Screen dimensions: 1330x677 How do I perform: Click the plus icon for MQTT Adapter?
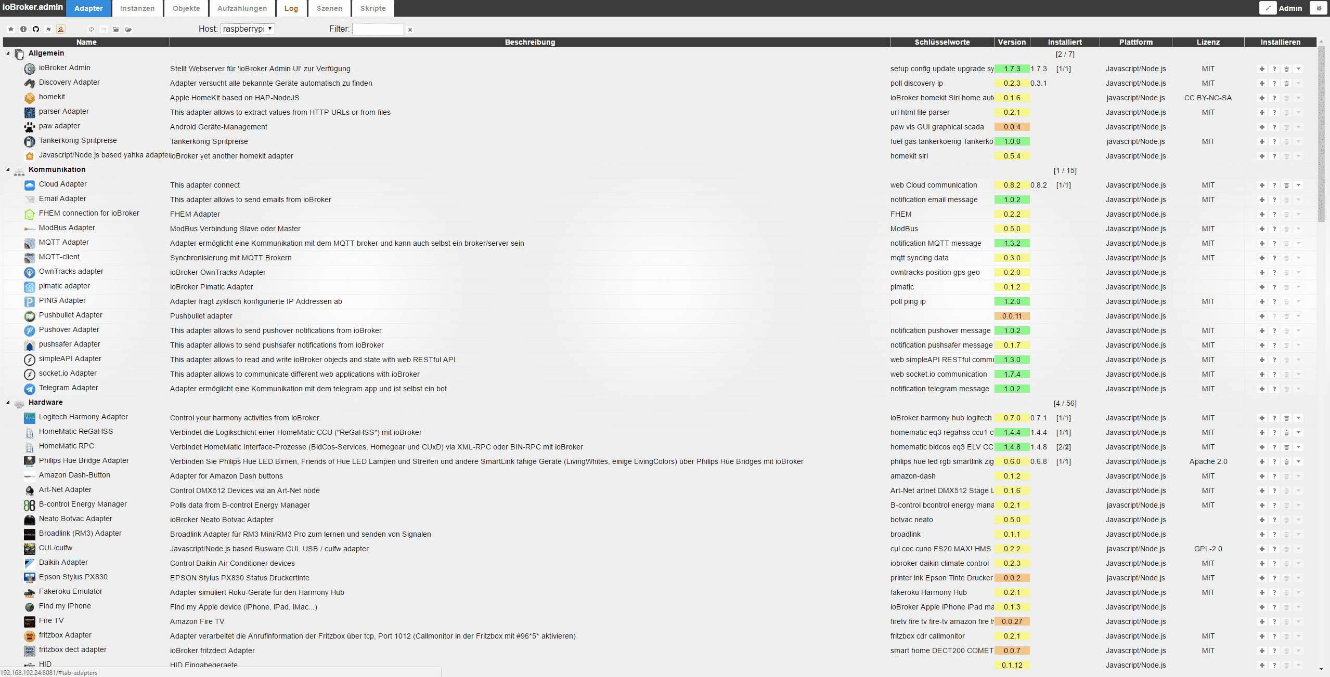[x=1261, y=243]
